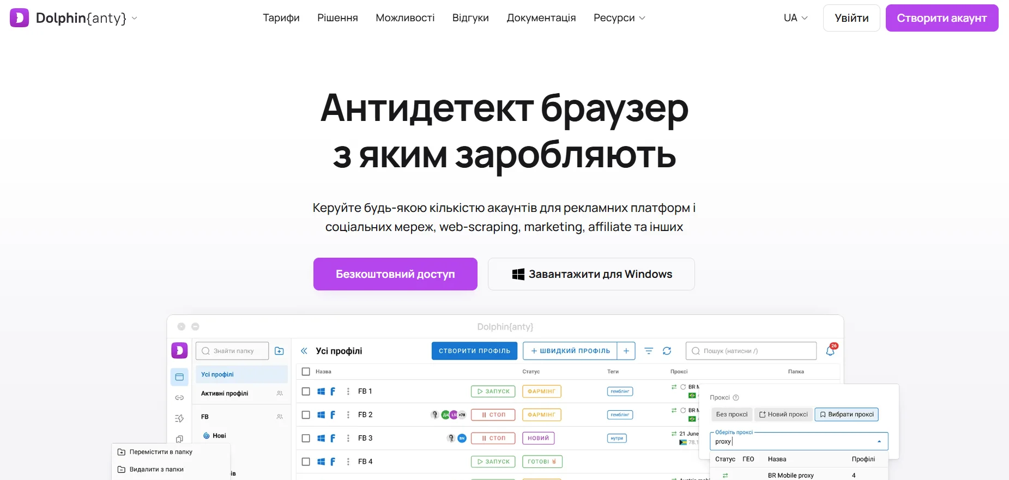Select the Вибрати проксі tab
This screenshot has height=480, width=1009.
point(847,415)
